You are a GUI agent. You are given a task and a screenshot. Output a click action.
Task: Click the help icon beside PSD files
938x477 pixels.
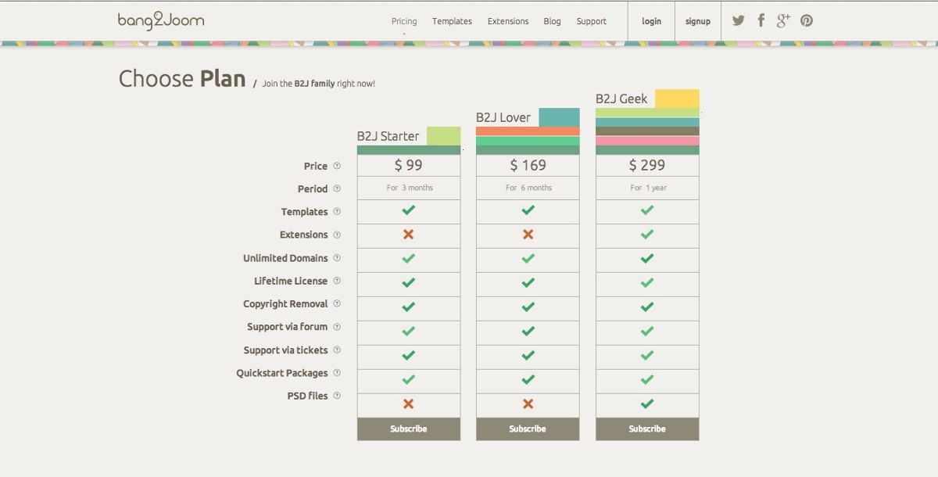[x=337, y=396]
